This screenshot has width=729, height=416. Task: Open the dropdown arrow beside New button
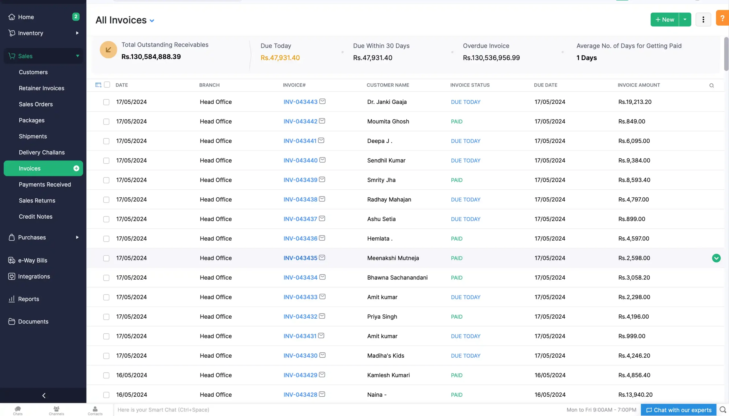685,19
